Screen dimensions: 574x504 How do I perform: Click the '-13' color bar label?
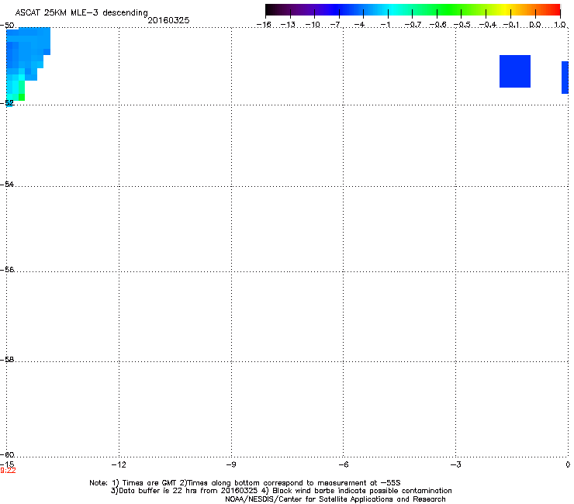point(288,25)
